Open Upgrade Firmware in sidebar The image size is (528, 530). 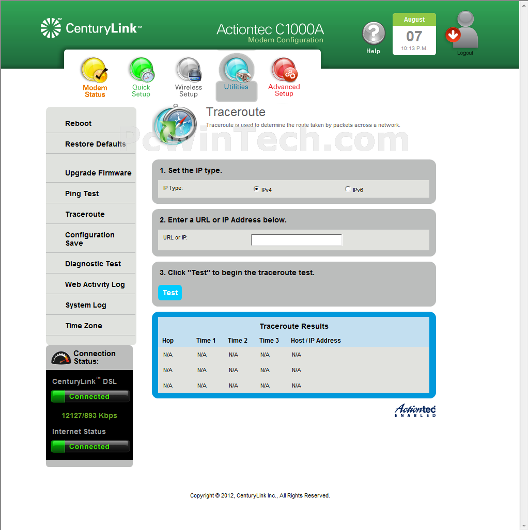tap(98, 173)
